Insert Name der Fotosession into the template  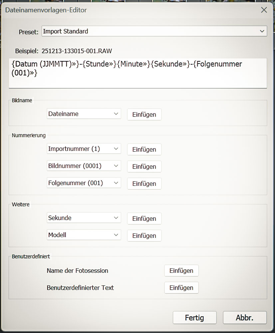[x=181, y=271]
